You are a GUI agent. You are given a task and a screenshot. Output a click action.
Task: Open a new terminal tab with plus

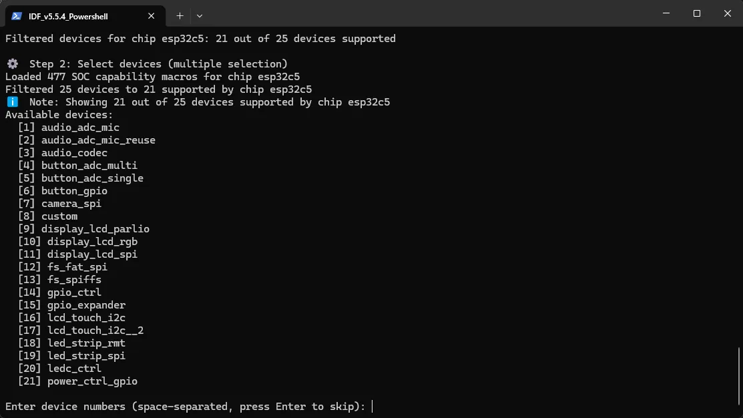pos(180,16)
